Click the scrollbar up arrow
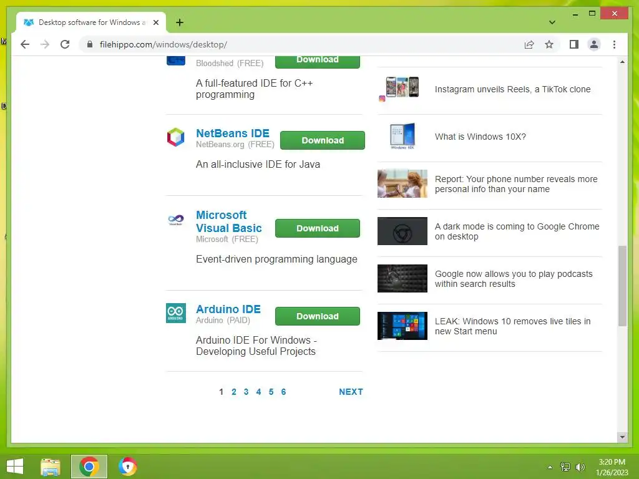639x479 pixels. [622, 62]
